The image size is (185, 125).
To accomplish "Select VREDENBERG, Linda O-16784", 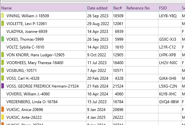I will pyautogui.click(x=32, y=102).
